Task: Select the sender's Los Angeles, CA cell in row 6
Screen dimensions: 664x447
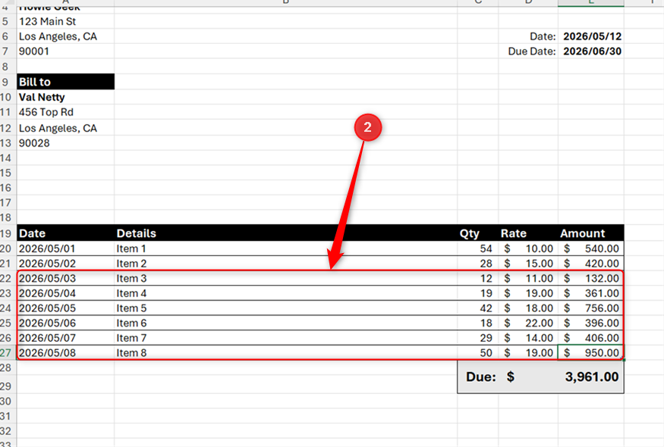Action: [x=65, y=36]
